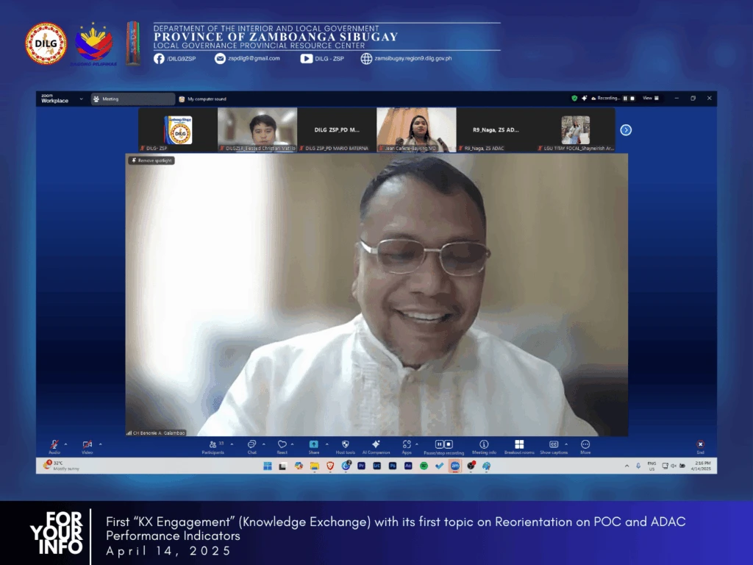This screenshot has width=753, height=565.
Task: Pause recording from top title bar
Action: [625, 98]
